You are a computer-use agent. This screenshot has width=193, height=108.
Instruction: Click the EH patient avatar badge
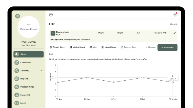click(x=53, y=33)
